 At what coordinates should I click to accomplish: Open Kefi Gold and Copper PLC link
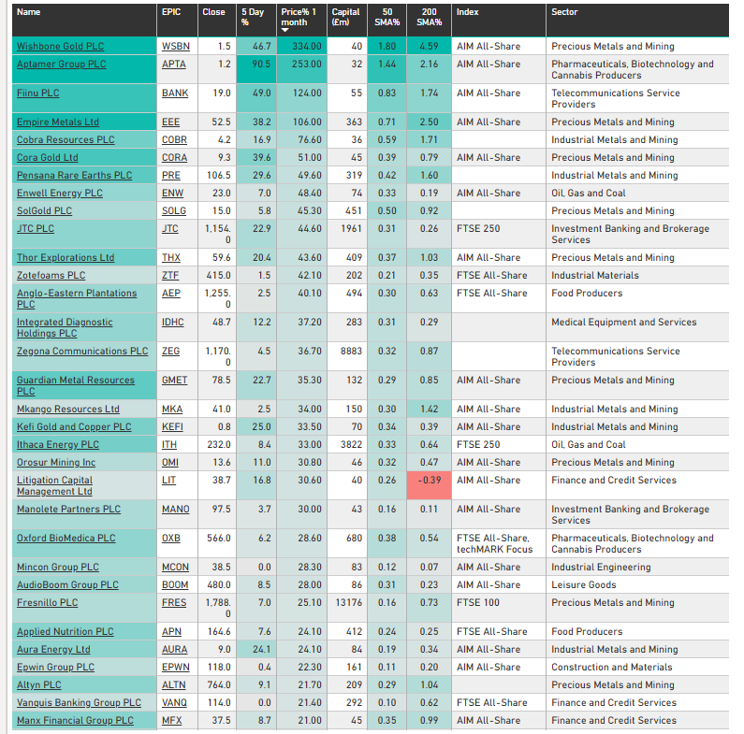tap(74, 426)
